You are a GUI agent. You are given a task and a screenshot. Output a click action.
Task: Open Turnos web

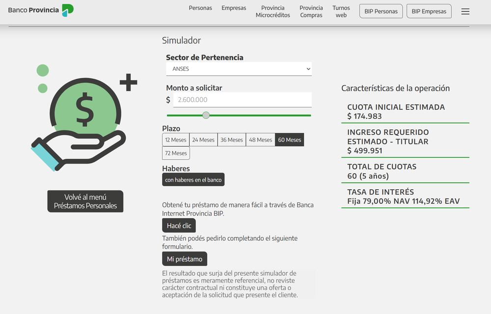[x=341, y=12]
